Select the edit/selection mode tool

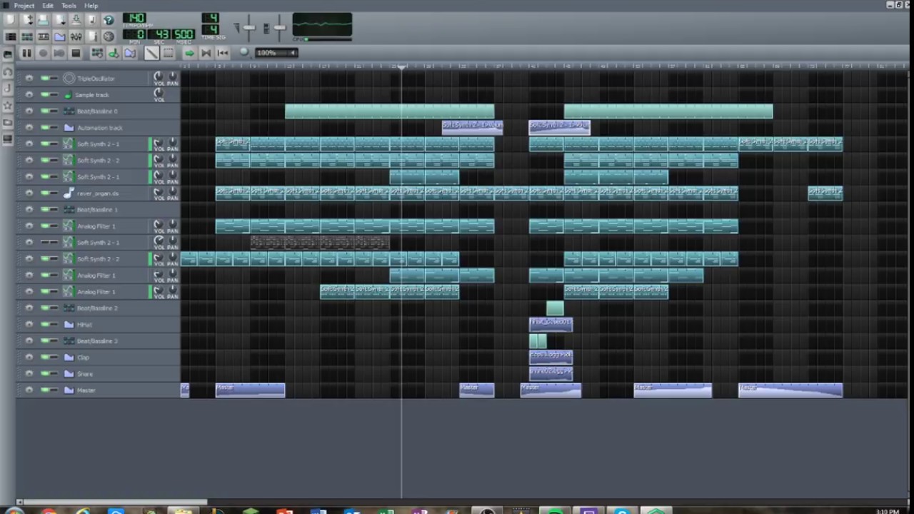tap(168, 54)
